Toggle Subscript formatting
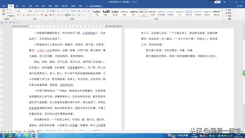Viewport: 245px width, 138px height. click(31, 15)
